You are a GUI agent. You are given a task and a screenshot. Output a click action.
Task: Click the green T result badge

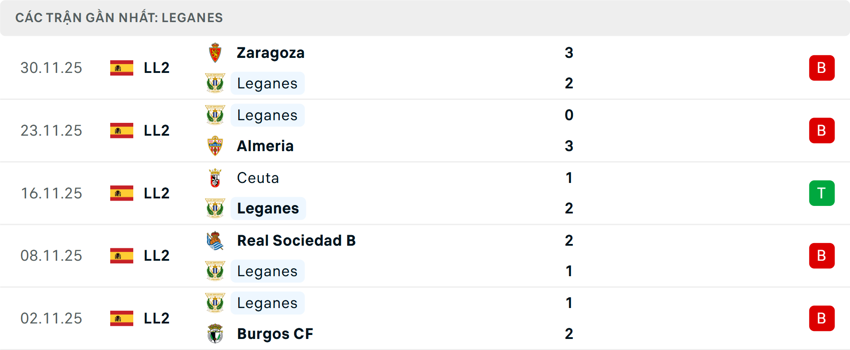(822, 193)
